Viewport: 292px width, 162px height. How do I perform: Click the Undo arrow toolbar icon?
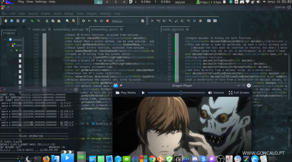point(33,21)
